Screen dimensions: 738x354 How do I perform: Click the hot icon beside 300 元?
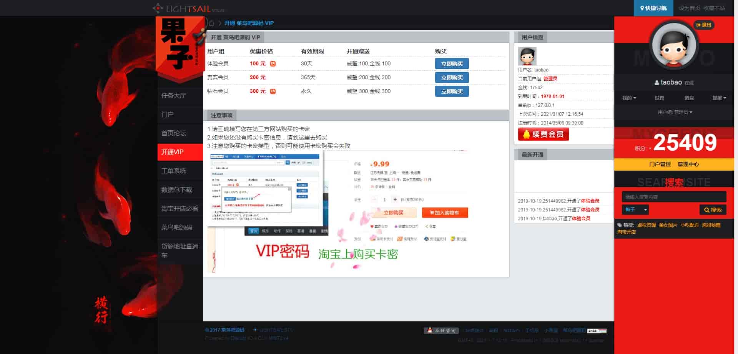[273, 91]
